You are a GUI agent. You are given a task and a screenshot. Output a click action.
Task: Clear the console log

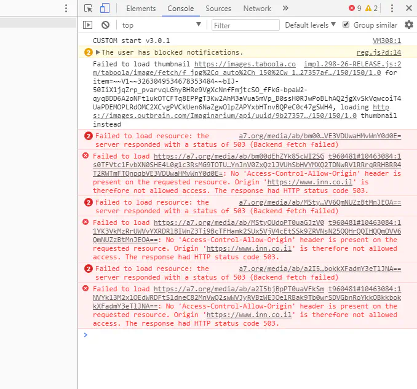(x=105, y=25)
